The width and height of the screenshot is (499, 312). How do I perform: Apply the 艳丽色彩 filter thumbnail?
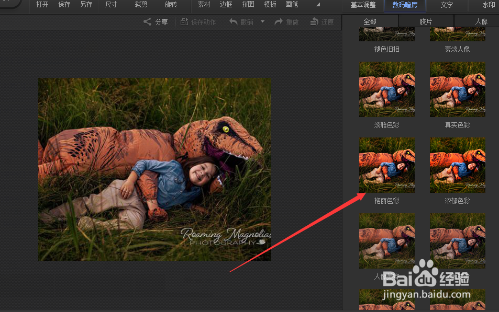(x=387, y=165)
